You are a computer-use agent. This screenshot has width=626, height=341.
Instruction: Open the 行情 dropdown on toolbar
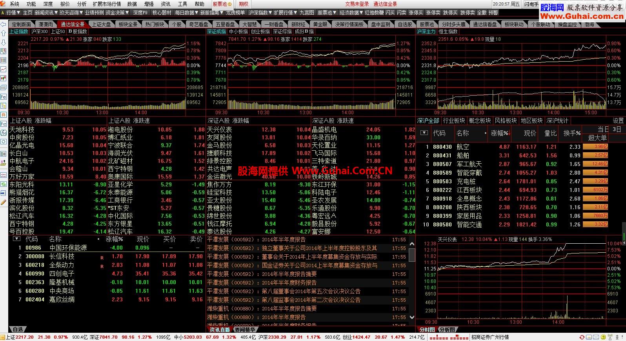click(13, 13)
